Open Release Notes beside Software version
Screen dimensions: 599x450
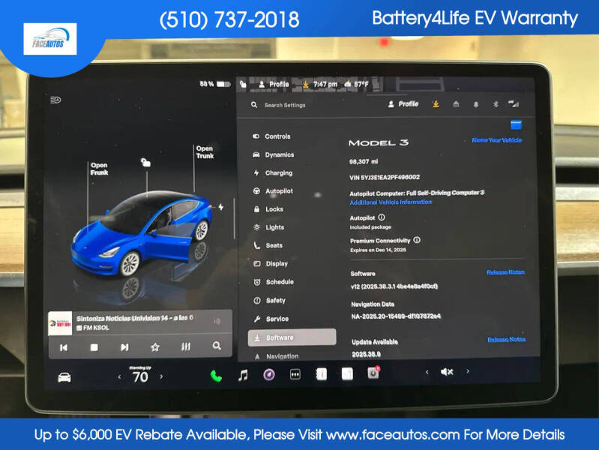click(x=505, y=272)
